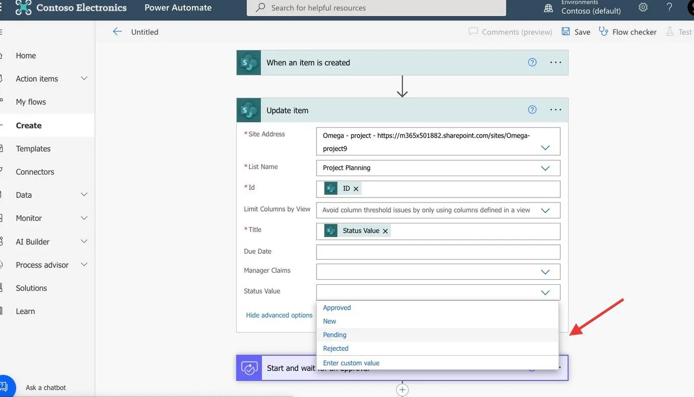Select New from Status Value list

click(437, 321)
